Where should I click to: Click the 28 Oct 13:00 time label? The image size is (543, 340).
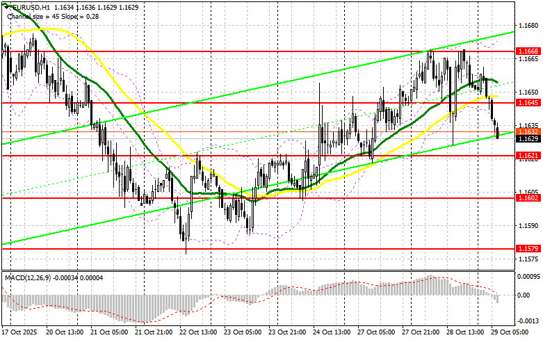466,332
